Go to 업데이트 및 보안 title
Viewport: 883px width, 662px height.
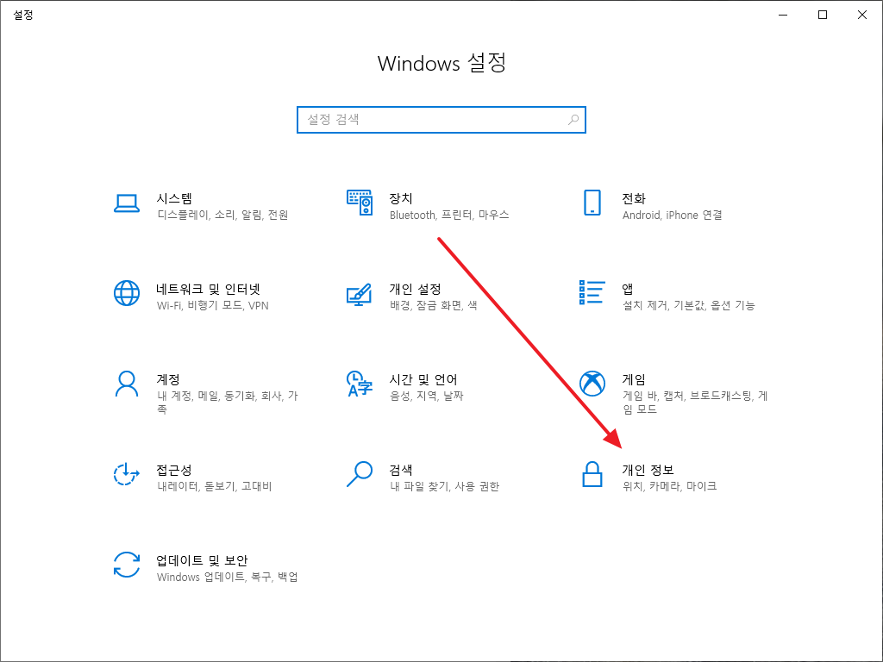tap(202, 560)
